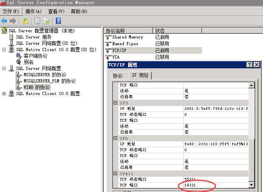Click the properties grid scroll down arrow

251,185
